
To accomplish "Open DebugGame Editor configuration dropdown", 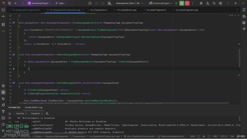I will (130, 3).
